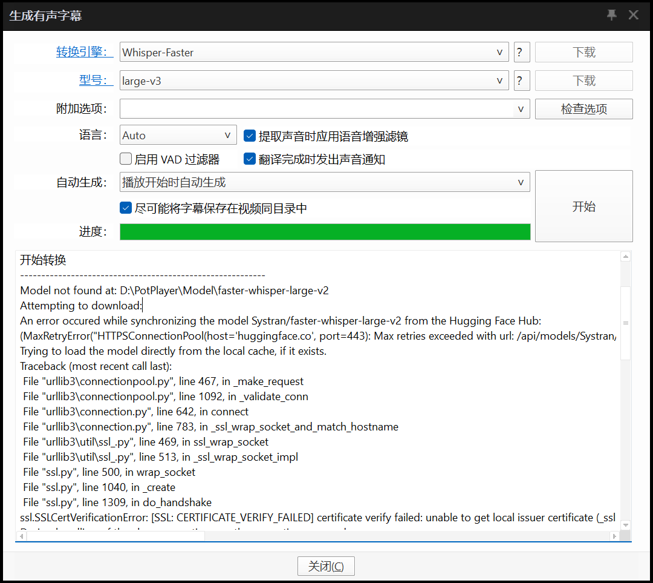Click the log vertical scrollbar up arrow
The width and height of the screenshot is (653, 583).
625,257
